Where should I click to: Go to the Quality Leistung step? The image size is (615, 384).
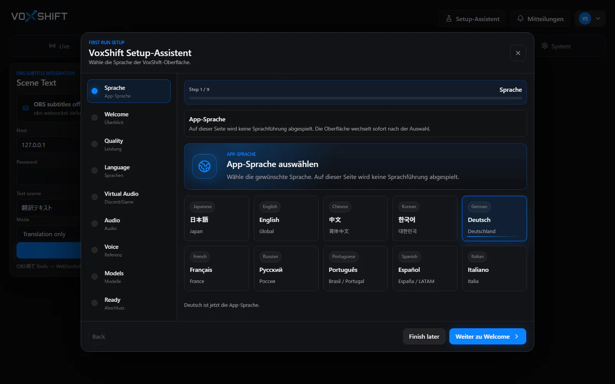pyautogui.click(x=129, y=144)
